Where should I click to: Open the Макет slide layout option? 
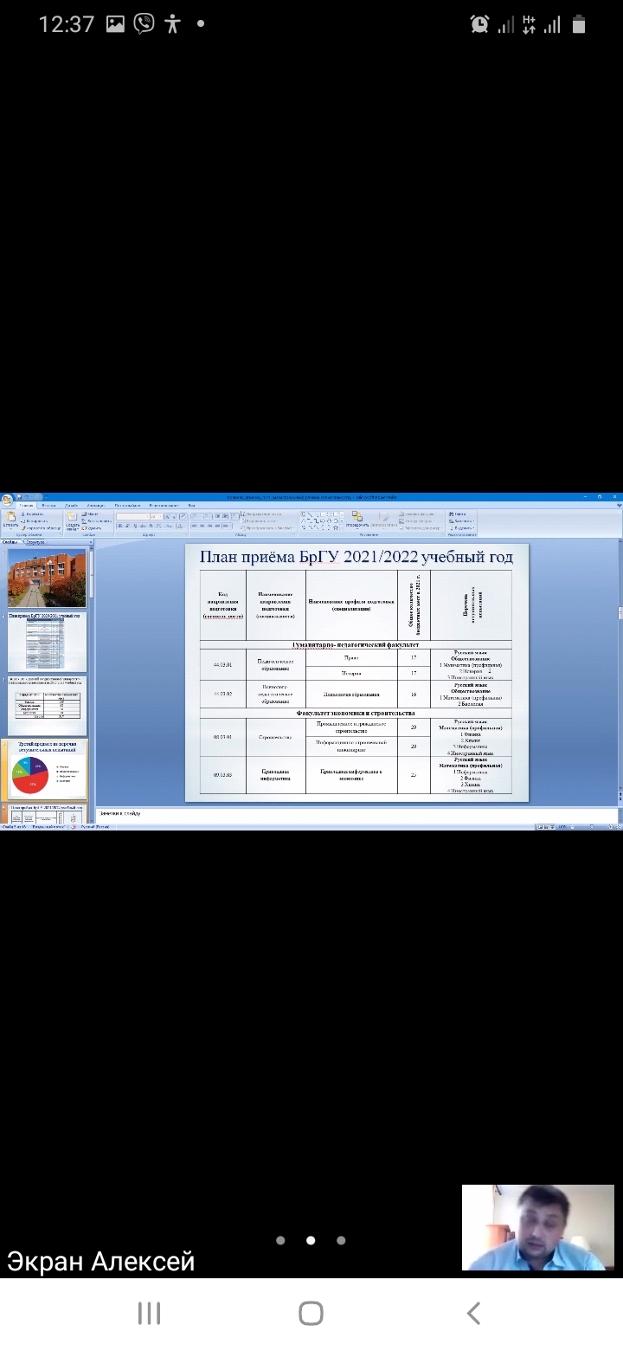[x=91, y=514]
